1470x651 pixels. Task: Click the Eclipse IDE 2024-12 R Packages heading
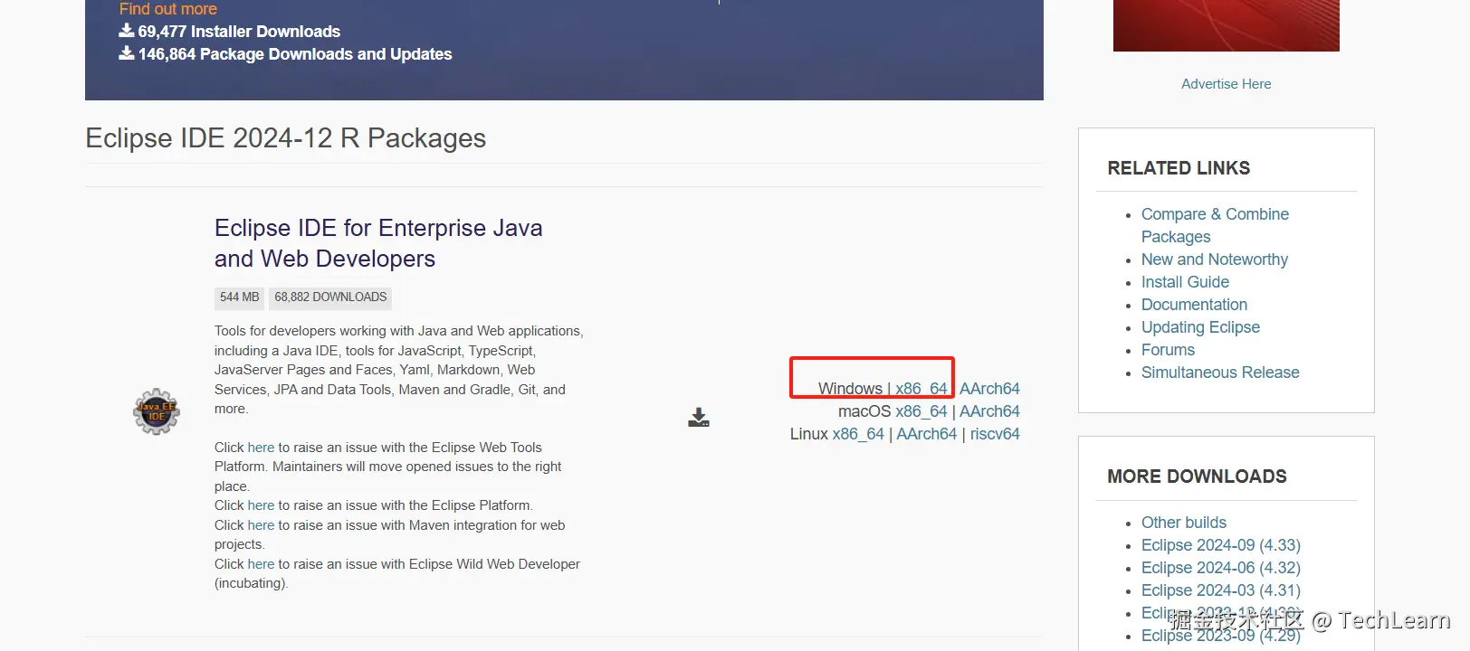pos(285,138)
